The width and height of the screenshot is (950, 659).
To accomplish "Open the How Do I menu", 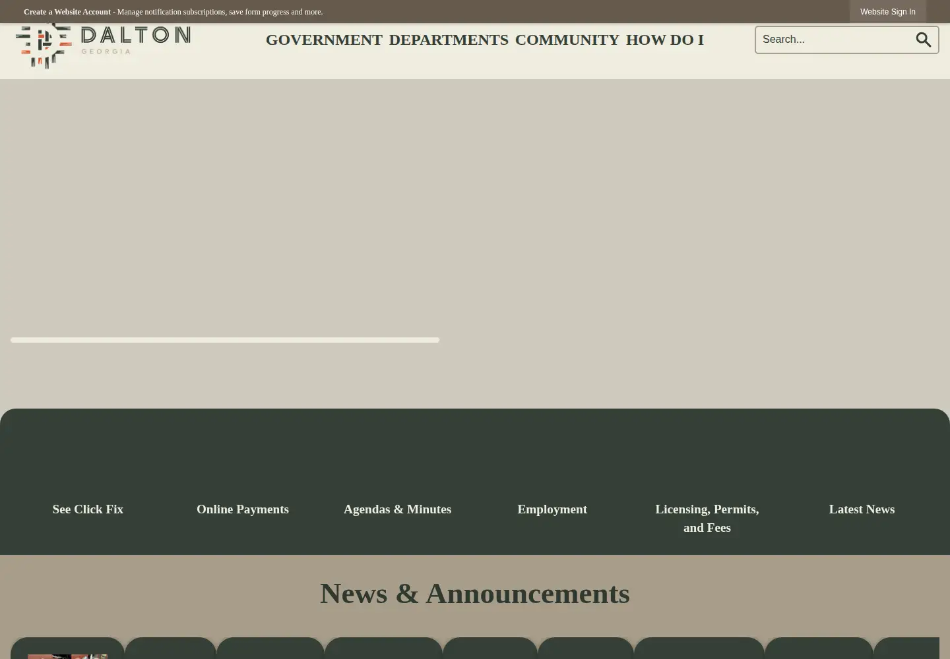I will tap(664, 40).
